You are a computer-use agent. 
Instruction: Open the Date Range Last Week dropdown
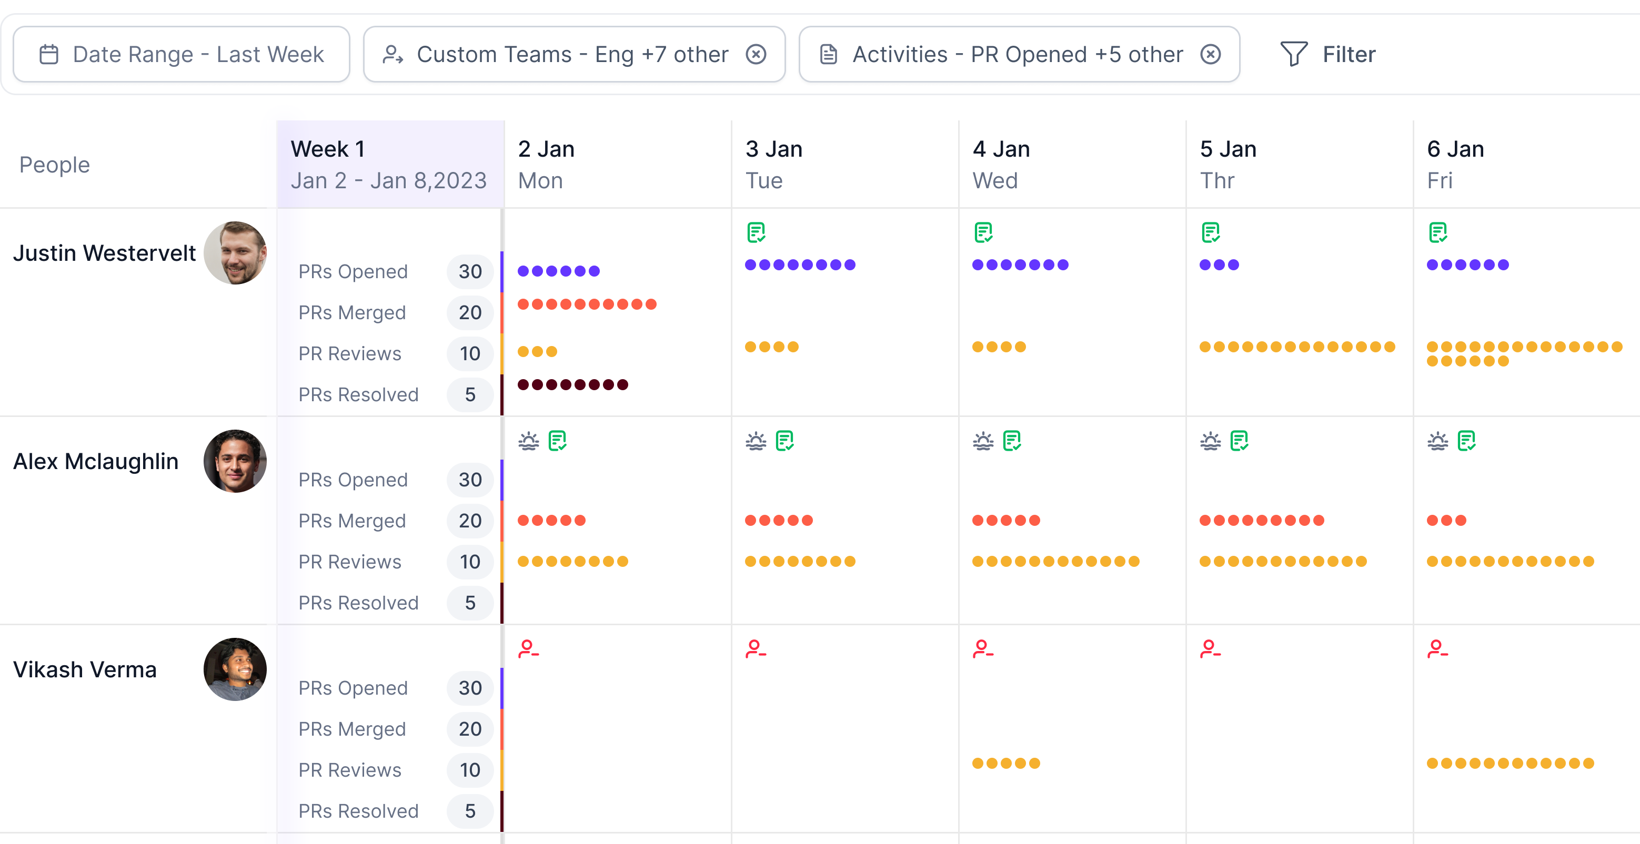point(182,54)
